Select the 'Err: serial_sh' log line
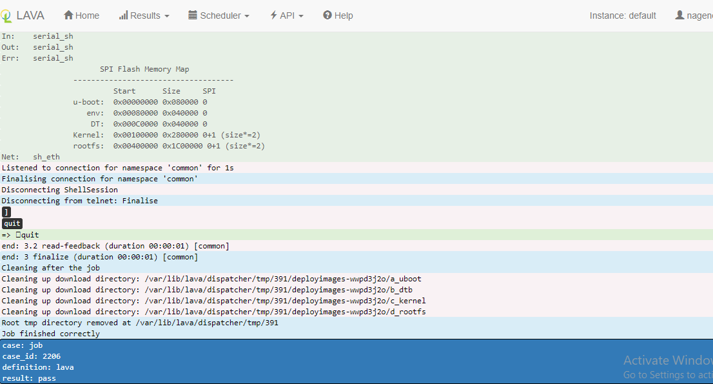This screenshot has height=384, width=713. [37, 58]
